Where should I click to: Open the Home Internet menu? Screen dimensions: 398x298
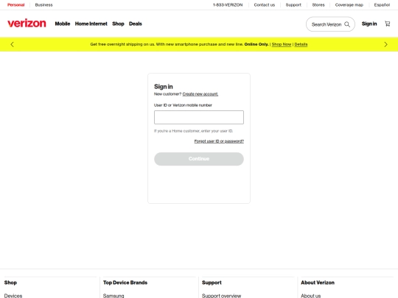click(91, 24)
